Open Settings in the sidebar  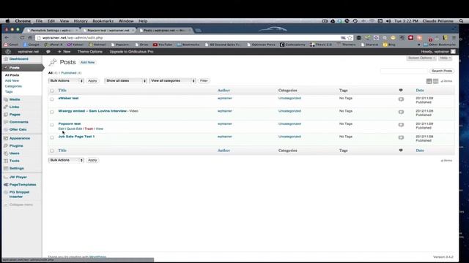point(16,168)
